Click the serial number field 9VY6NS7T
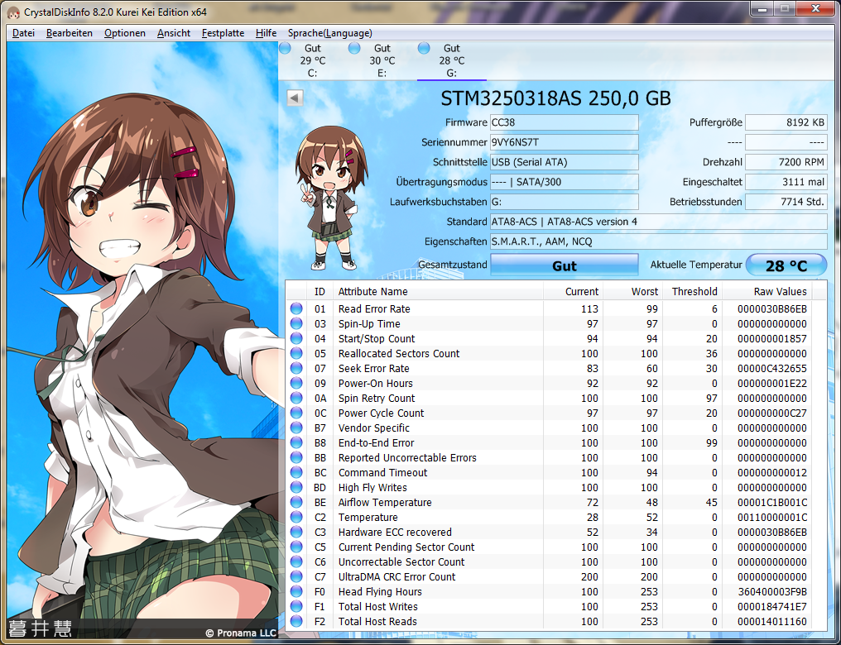841x645 pixels. click(565, 142)
